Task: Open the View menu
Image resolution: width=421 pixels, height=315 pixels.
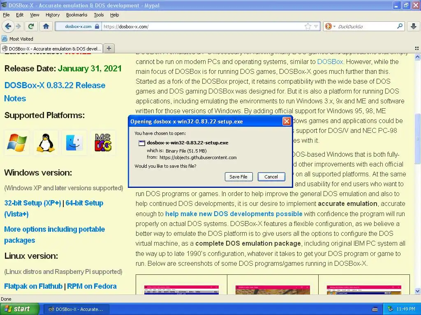Action: tap(35, 15)
